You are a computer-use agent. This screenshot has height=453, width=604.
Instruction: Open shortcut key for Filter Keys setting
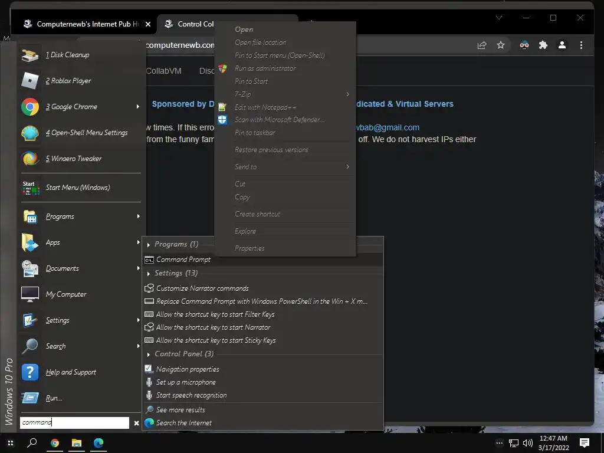coord(263,314)
